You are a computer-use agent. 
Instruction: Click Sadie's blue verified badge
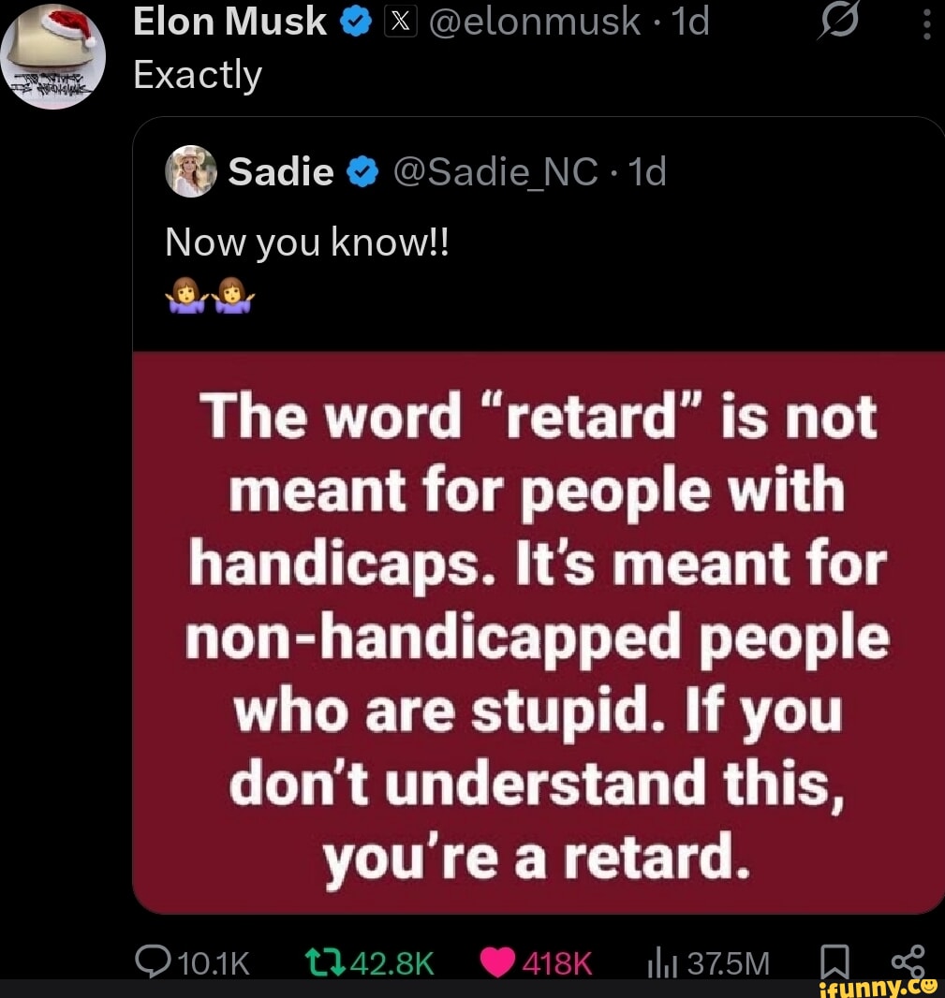point(362,171)
